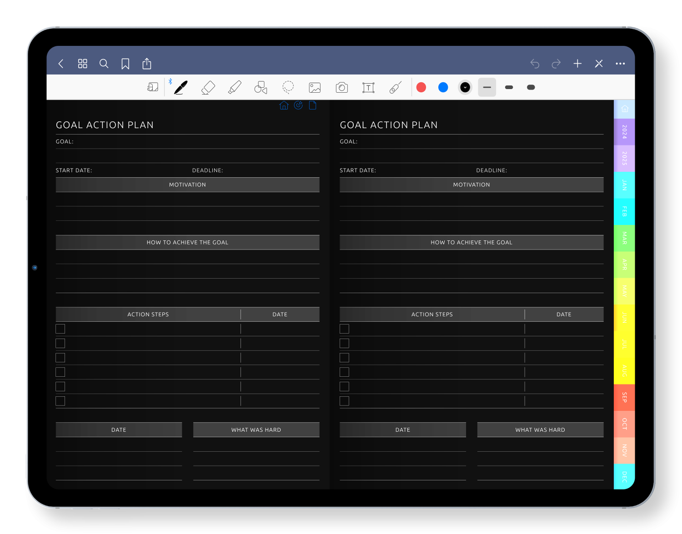Select the Pen tool

181,87
